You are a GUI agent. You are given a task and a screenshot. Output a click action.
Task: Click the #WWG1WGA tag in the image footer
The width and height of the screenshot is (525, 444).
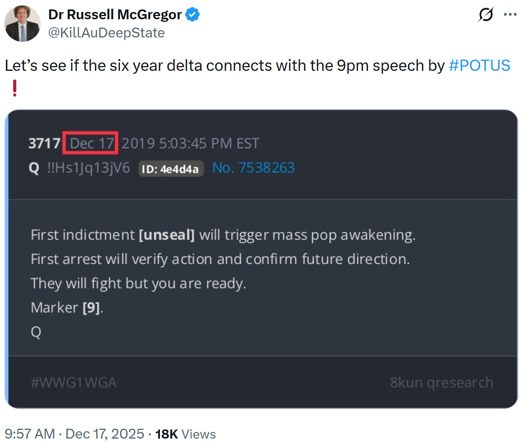click(74, 383)
